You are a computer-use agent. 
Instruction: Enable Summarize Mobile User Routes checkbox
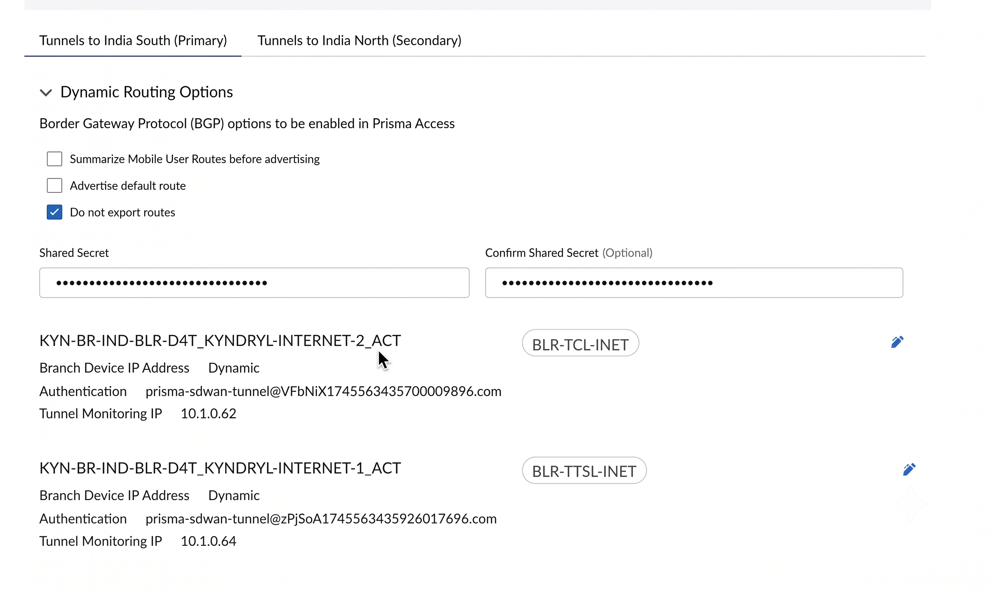[x=54, y=159]
